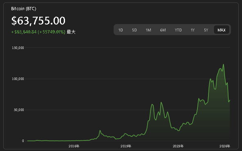
Task: Select the MAX time range tab
Action: 222,30
